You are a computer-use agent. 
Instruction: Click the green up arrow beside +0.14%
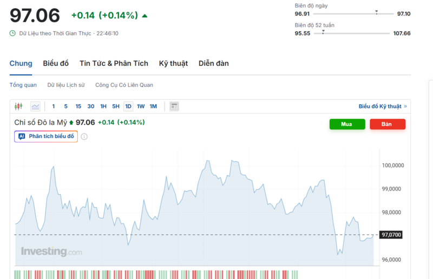click(145, 16)
